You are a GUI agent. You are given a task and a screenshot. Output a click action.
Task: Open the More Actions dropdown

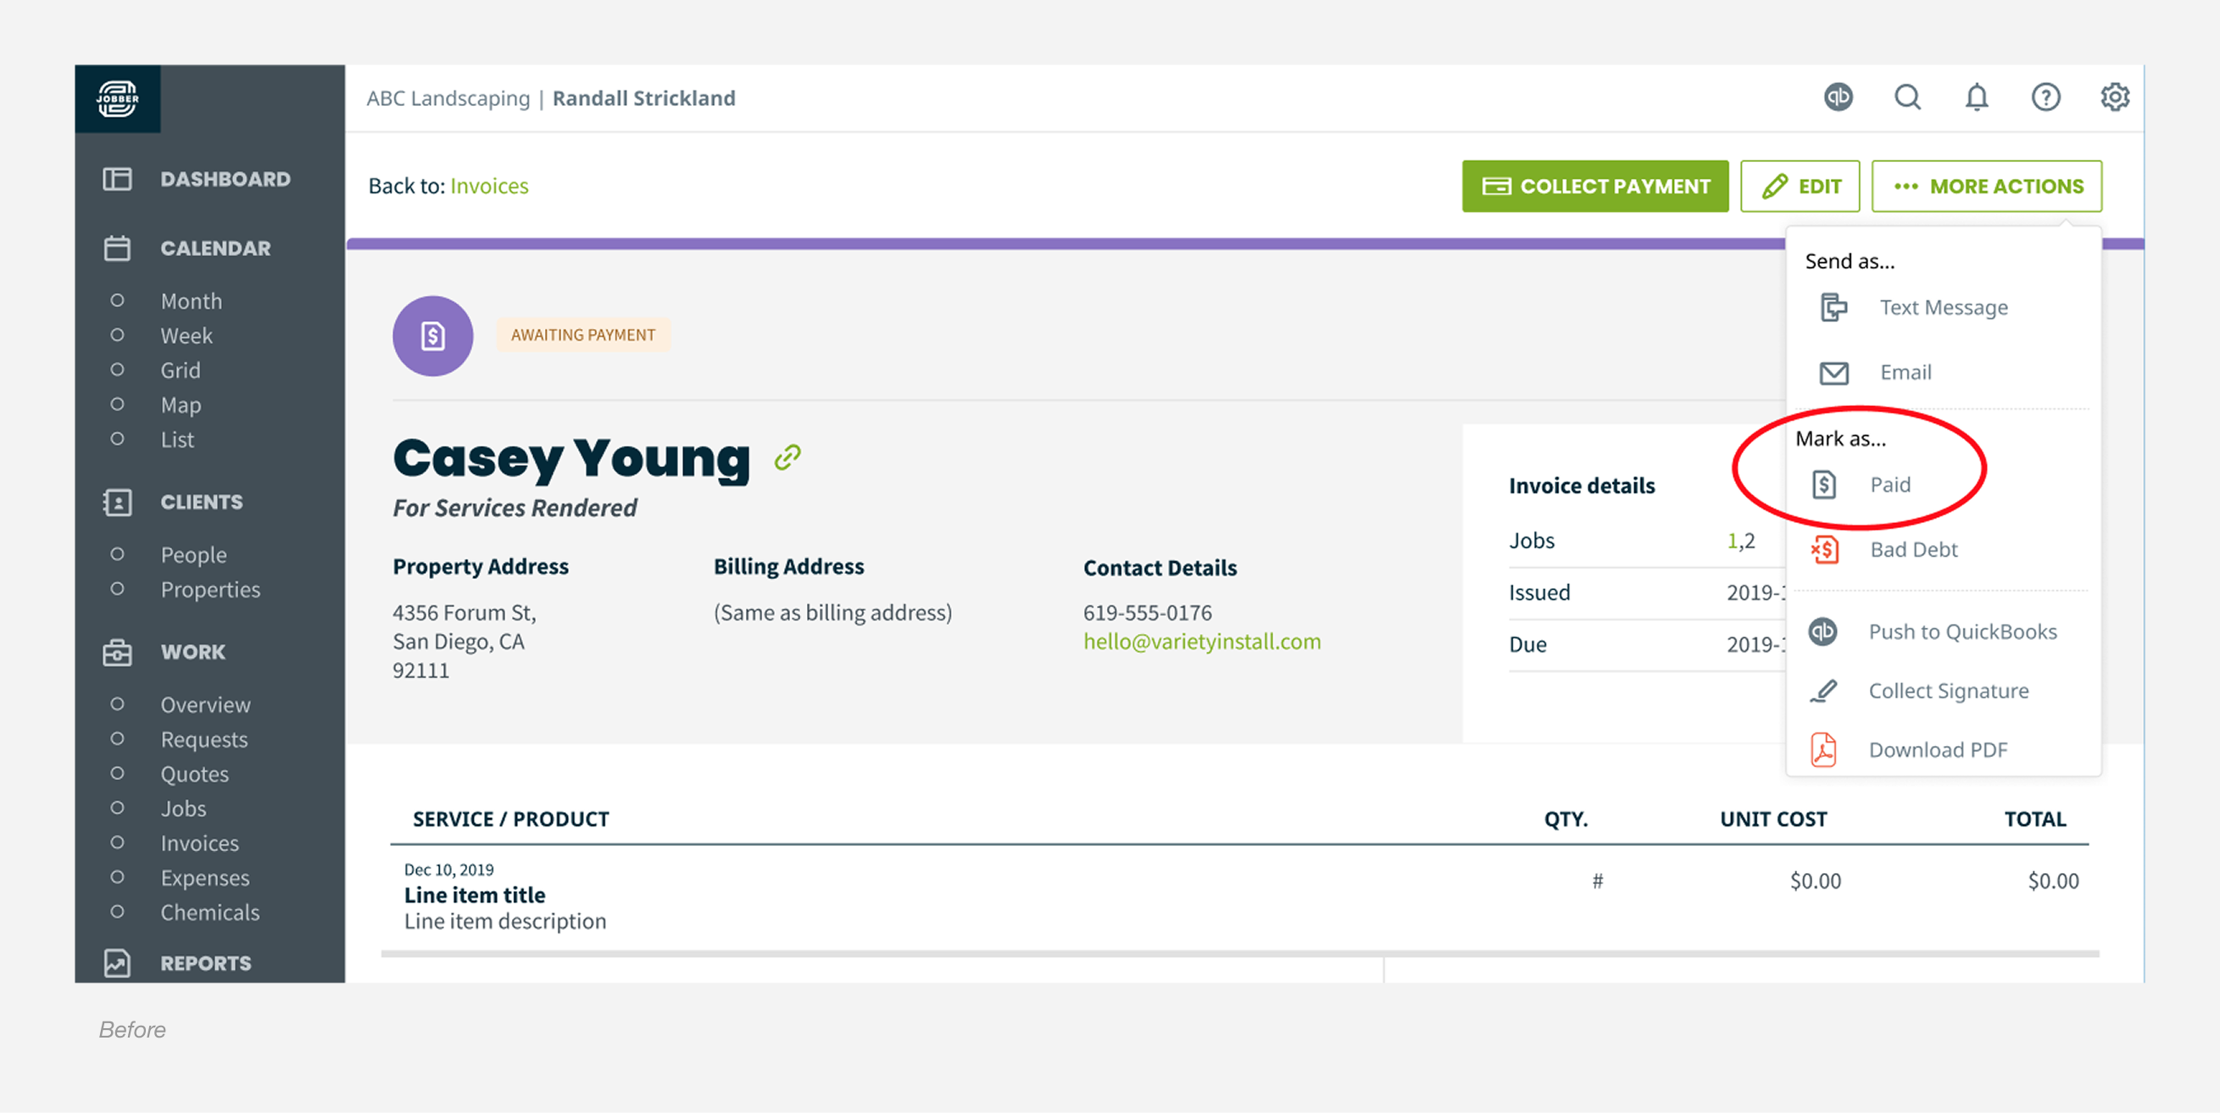coord(1985,186)
